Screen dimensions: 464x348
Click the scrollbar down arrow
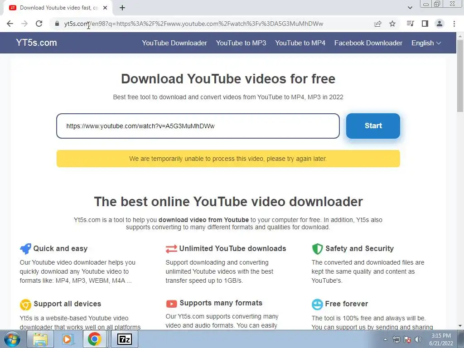(x=460, y=326)
